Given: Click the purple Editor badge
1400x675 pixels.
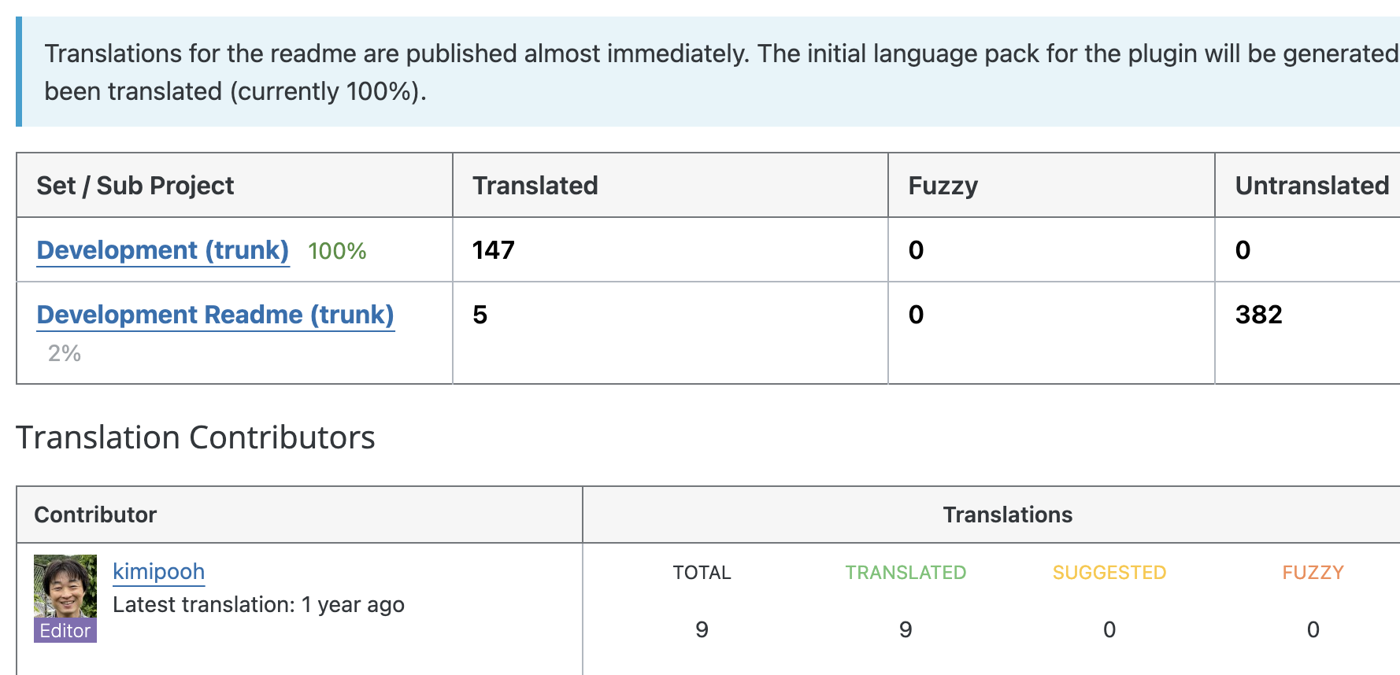Looking at the screenshot, I should coord(65,631).
